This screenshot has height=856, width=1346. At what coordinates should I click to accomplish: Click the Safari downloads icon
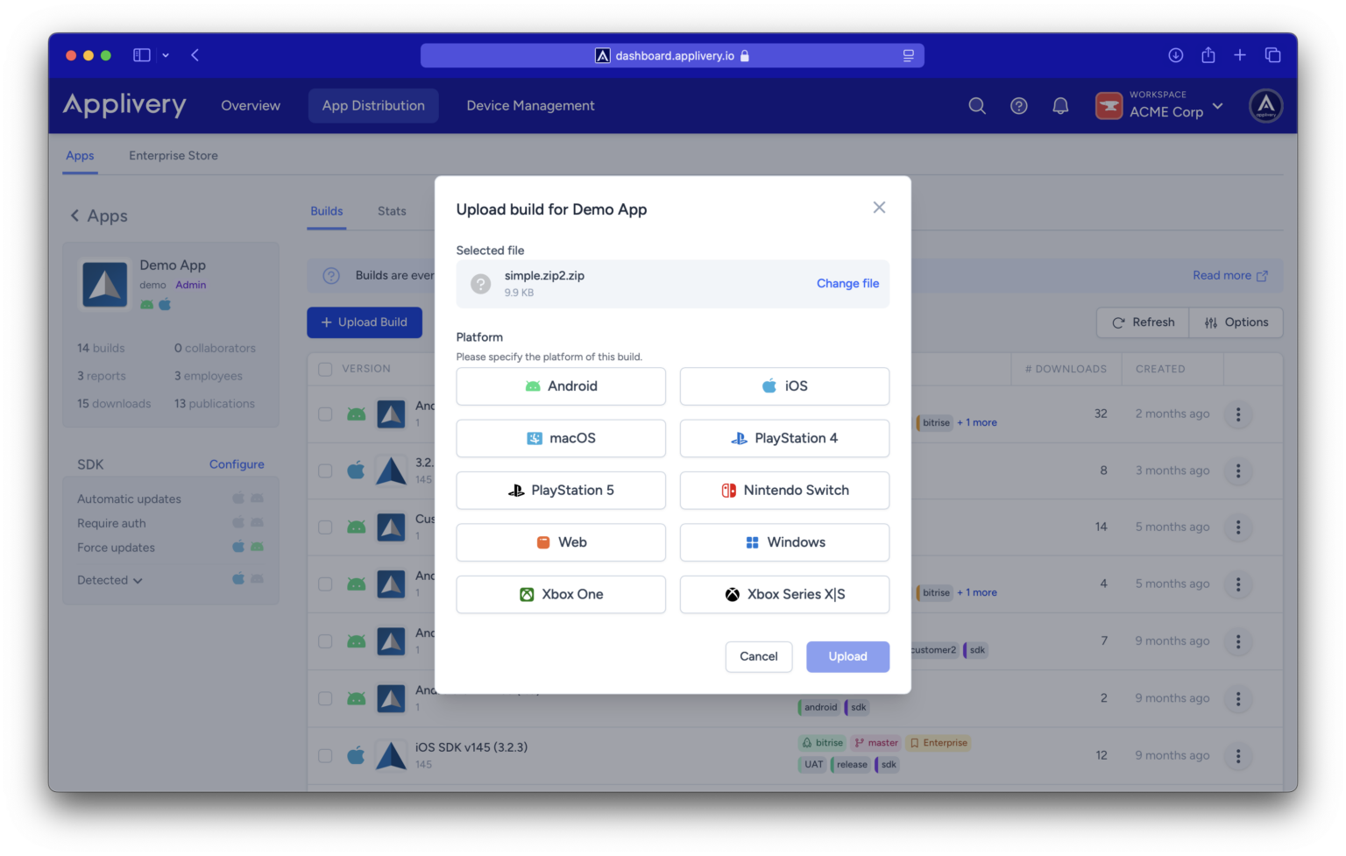[1176, 55]
